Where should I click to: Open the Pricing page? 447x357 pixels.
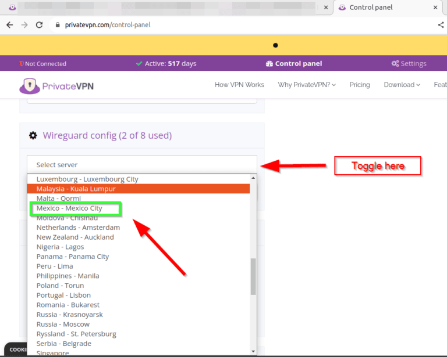(360, 85)
